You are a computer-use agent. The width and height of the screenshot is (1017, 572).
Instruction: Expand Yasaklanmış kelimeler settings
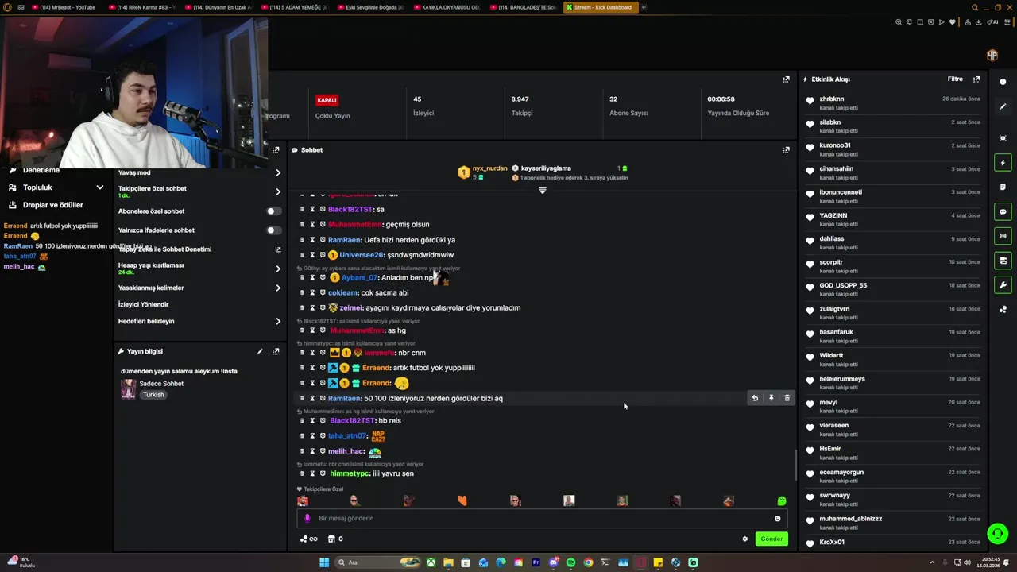coord(278,288)
